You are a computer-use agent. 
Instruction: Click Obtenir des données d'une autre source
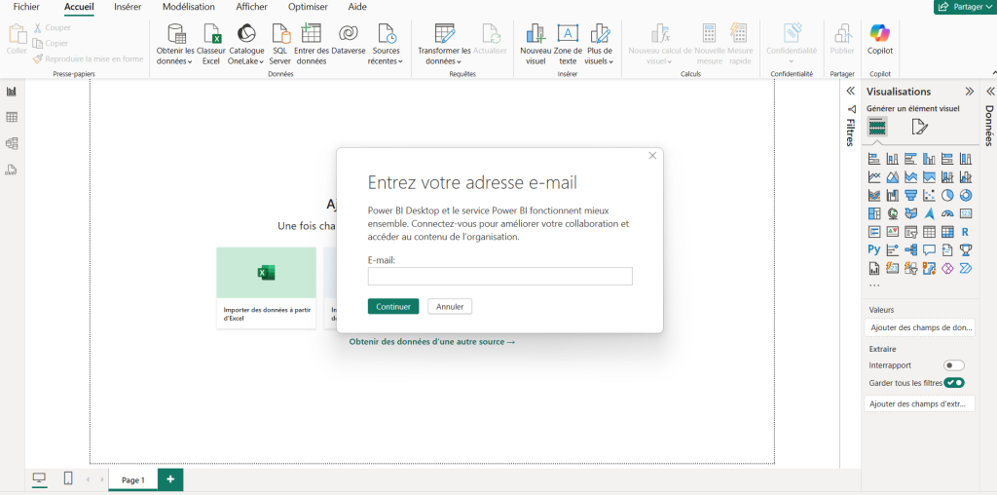tap(431, 342)
